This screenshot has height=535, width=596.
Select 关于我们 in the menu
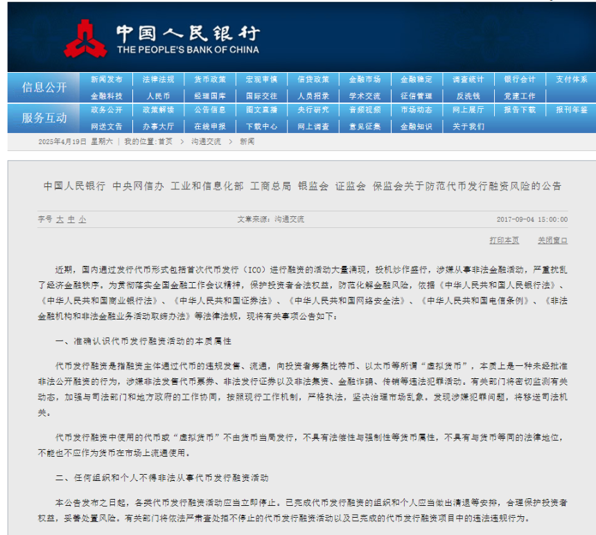click(x=468, y=127)
